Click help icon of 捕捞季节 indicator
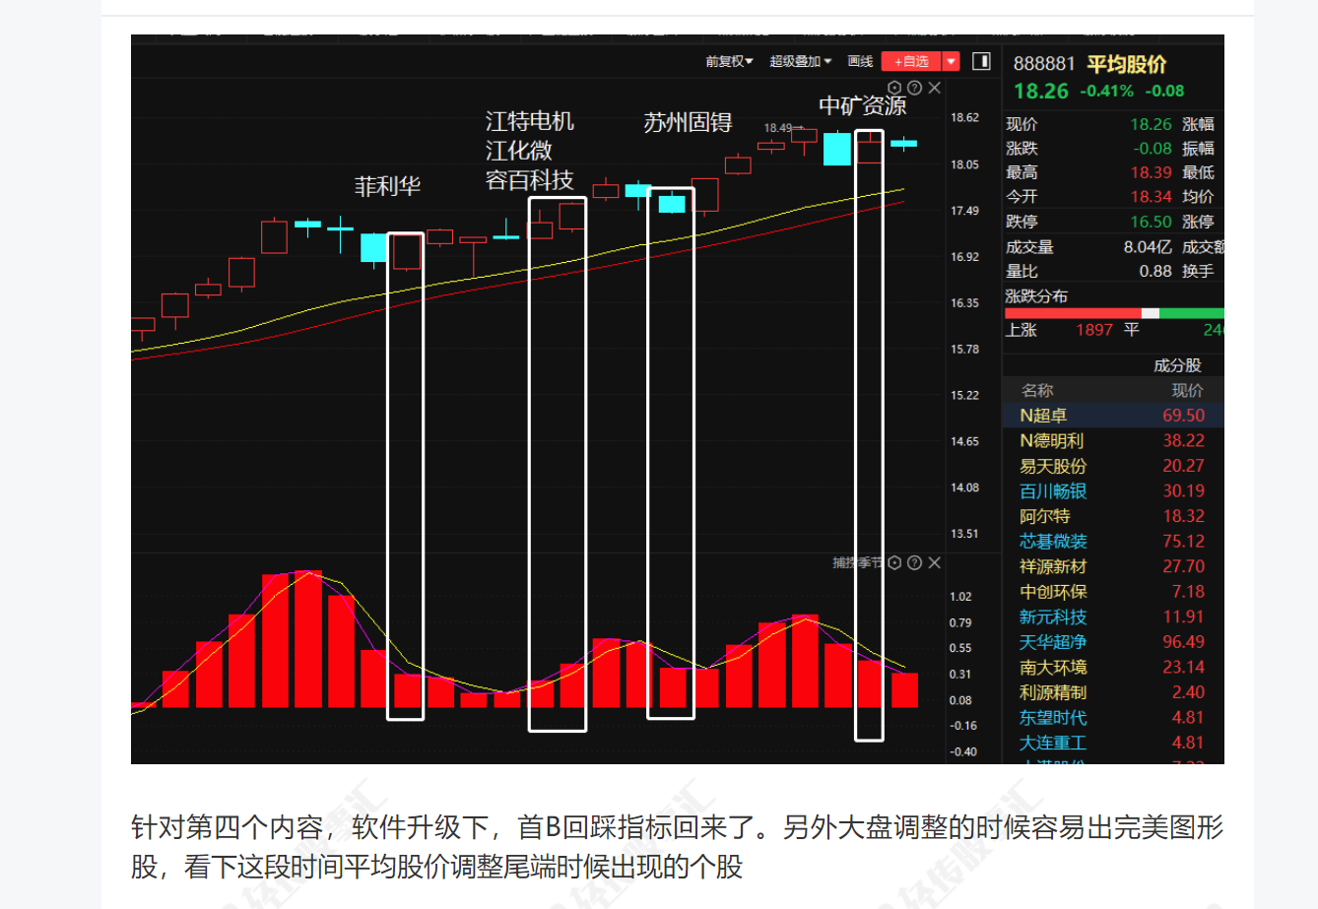The height and width of the screenshot is (909, 1318). pos(914,562)
